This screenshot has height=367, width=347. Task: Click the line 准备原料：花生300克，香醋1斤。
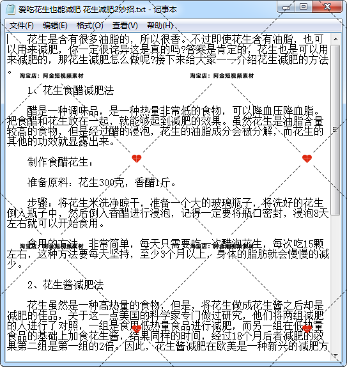102,183
